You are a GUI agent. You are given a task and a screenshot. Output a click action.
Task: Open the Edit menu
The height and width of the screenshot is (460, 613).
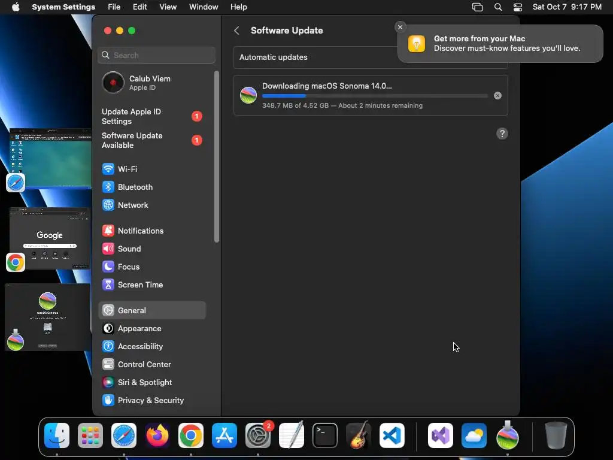[x=140, y=7]
